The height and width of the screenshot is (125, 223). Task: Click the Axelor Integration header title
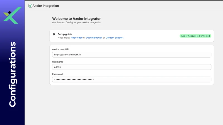tap(46, 6)
